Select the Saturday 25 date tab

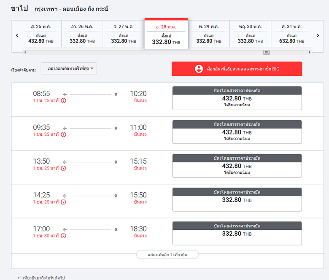coord(40,34)
